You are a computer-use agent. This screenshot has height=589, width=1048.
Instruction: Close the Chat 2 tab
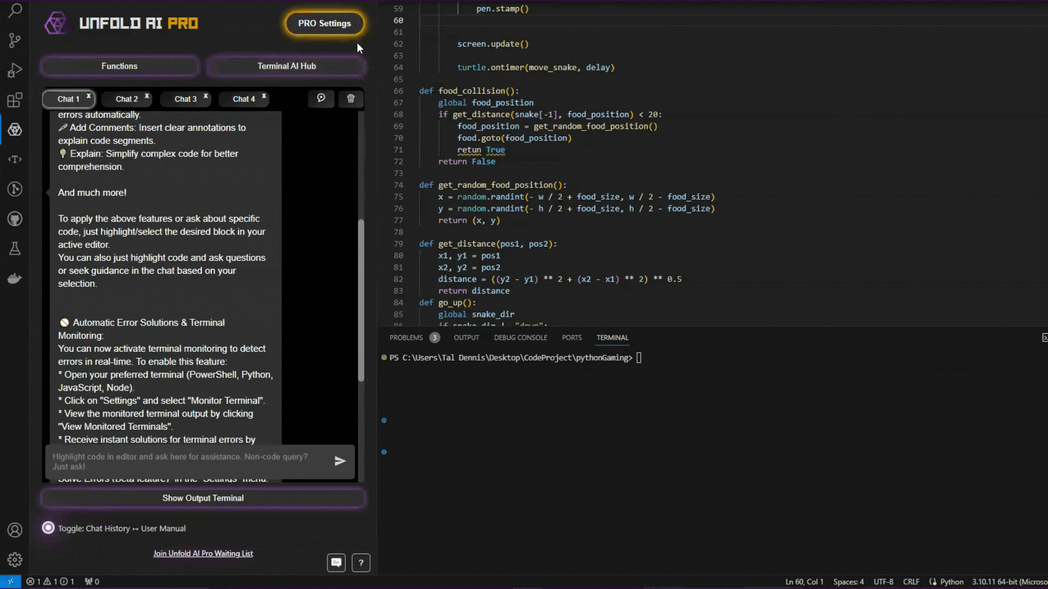tap(147, 95)
